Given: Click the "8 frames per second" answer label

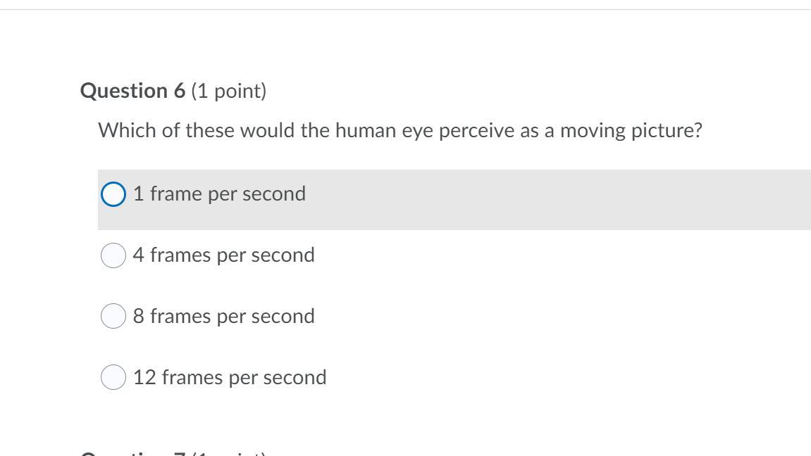Looking at the screenshot, I should click(x=223, y=316).
